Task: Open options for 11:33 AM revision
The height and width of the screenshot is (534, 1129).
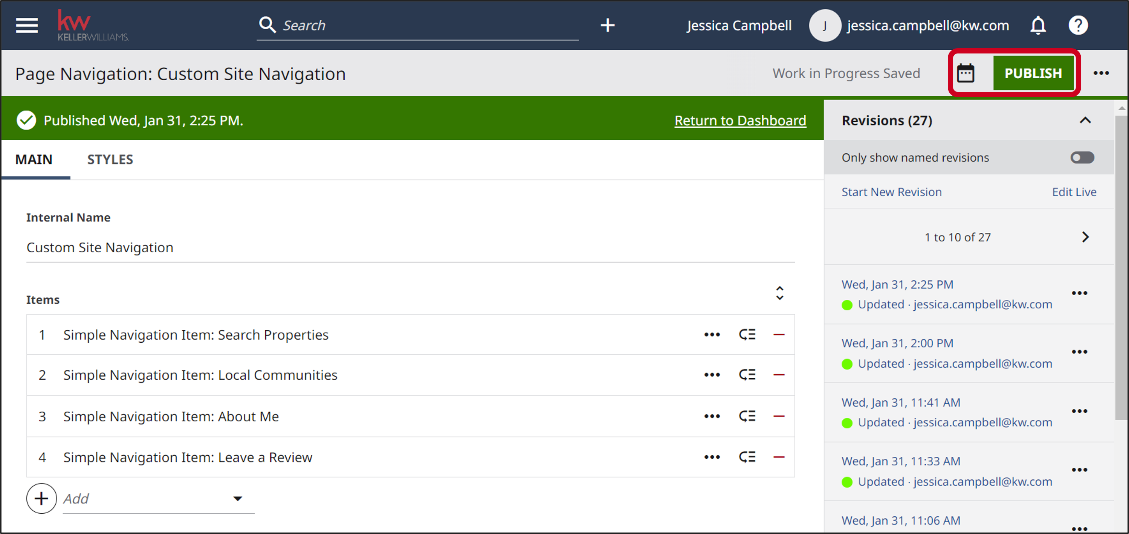Action: (x=1079, y=470)
